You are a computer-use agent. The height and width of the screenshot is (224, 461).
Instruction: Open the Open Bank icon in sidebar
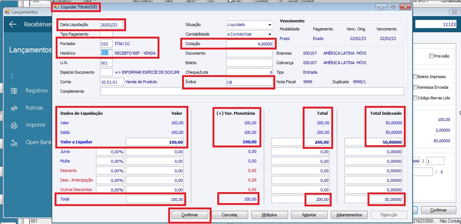[x=14, y=142]
